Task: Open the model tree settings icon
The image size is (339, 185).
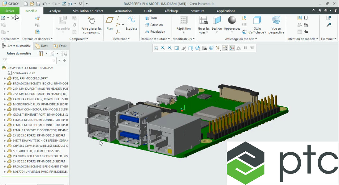Action: click(x=41, y=53)
